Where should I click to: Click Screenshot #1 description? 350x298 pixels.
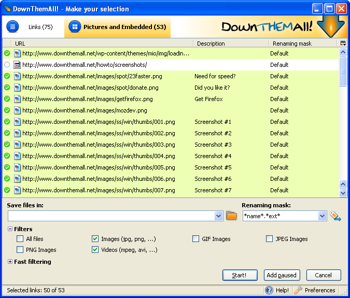click(x=213, y=122)
